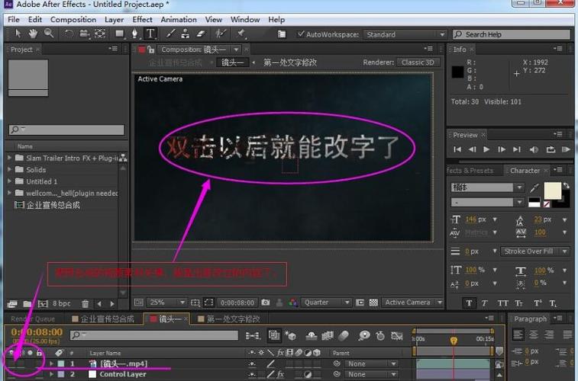Select the Zoom magnifier tool
This screenshot has width=578, height=381.
49,34
